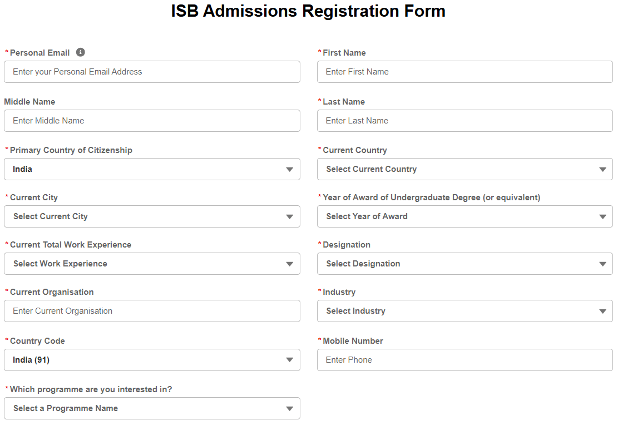Click the Enter Current Organisation field
Viewport: 618px width, 425px height.
(152, 311)
